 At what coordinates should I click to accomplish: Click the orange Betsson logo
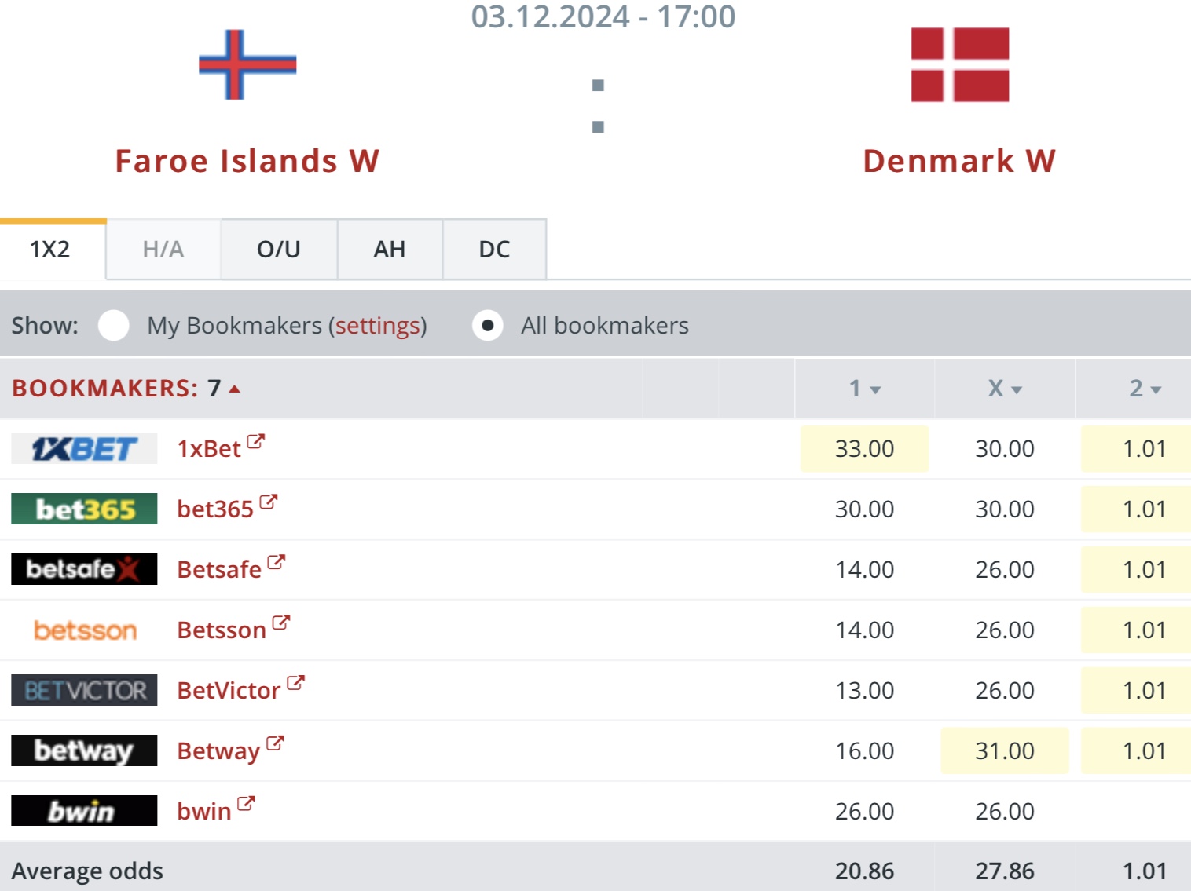pos(84,630)
